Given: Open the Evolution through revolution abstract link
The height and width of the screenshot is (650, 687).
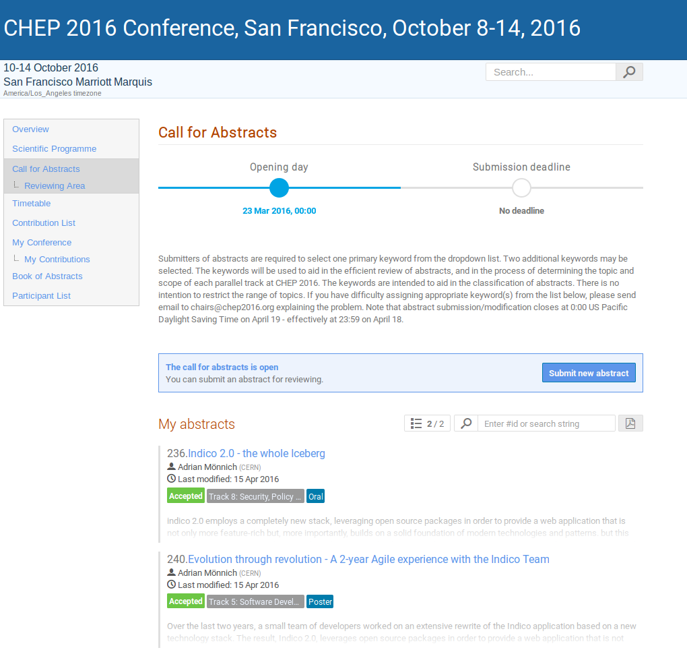Looking at the screenshot, I should [x=368, y=559].
